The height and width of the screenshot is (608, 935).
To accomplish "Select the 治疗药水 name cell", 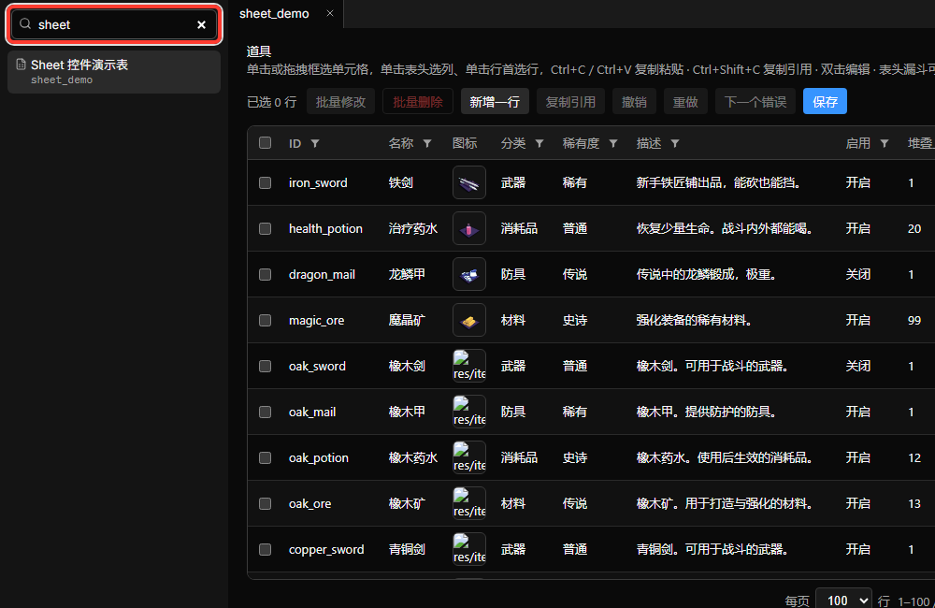I will tap(412, 228).
